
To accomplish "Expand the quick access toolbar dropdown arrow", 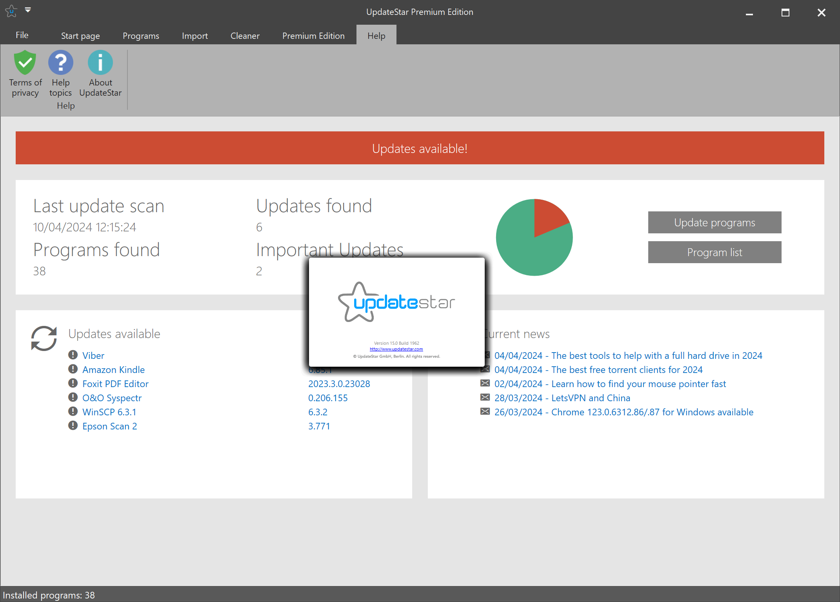I will pyautogui.click(x=28, y=10).
